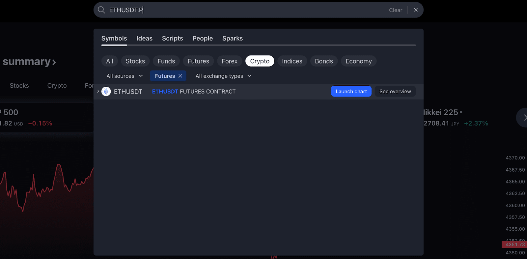Click the −0.15% change value
The width and height of the screenshot is (527, 259).
tap(40, 123)
